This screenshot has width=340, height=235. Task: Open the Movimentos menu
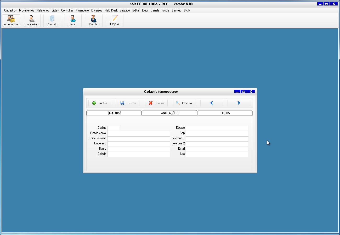(26, 10)
